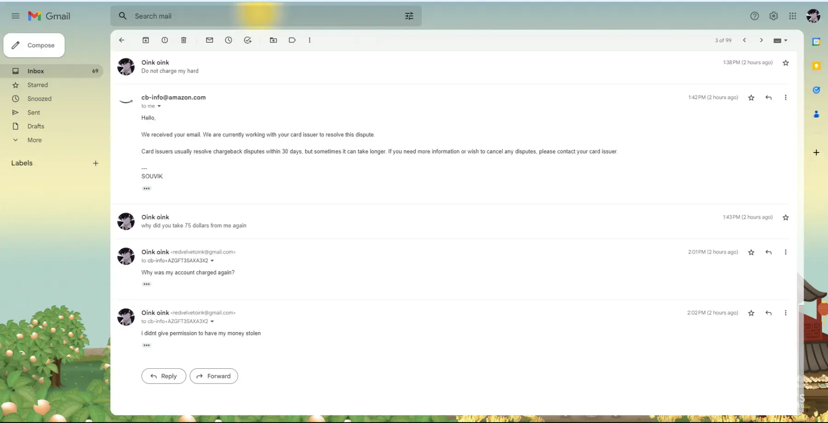Open the Sent folder

click(34, 113)
